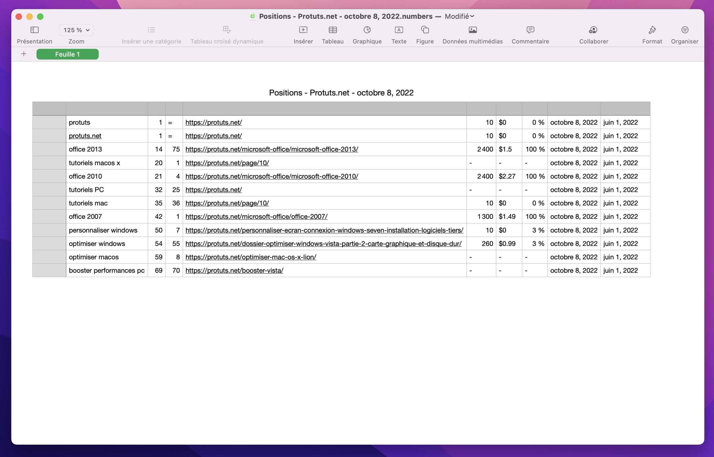
Task: Select position cell showing 69
Action: click(156, 270)
